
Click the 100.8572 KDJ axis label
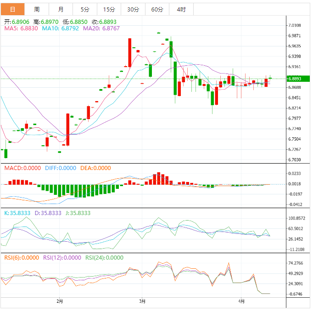(297, 218)
